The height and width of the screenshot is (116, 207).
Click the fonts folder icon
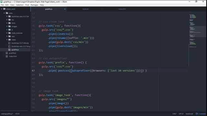tap(9, 23)
